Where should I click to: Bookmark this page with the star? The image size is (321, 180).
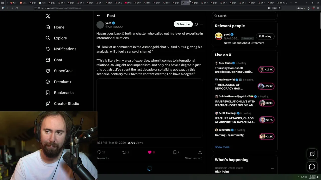click(279, 8)
